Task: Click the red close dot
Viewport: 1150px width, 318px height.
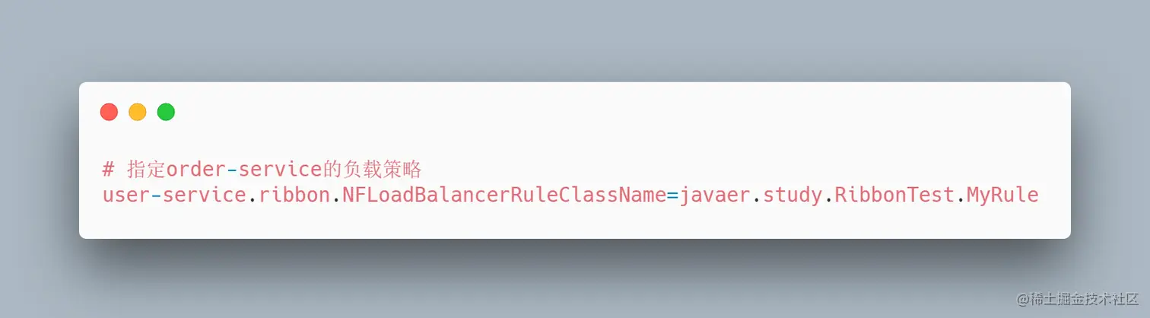Action: coord(109,112)
